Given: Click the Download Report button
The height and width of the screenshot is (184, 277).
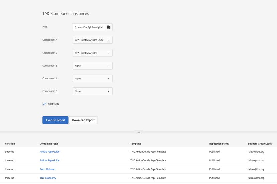Looking at the screenshot, I should 83,120.
